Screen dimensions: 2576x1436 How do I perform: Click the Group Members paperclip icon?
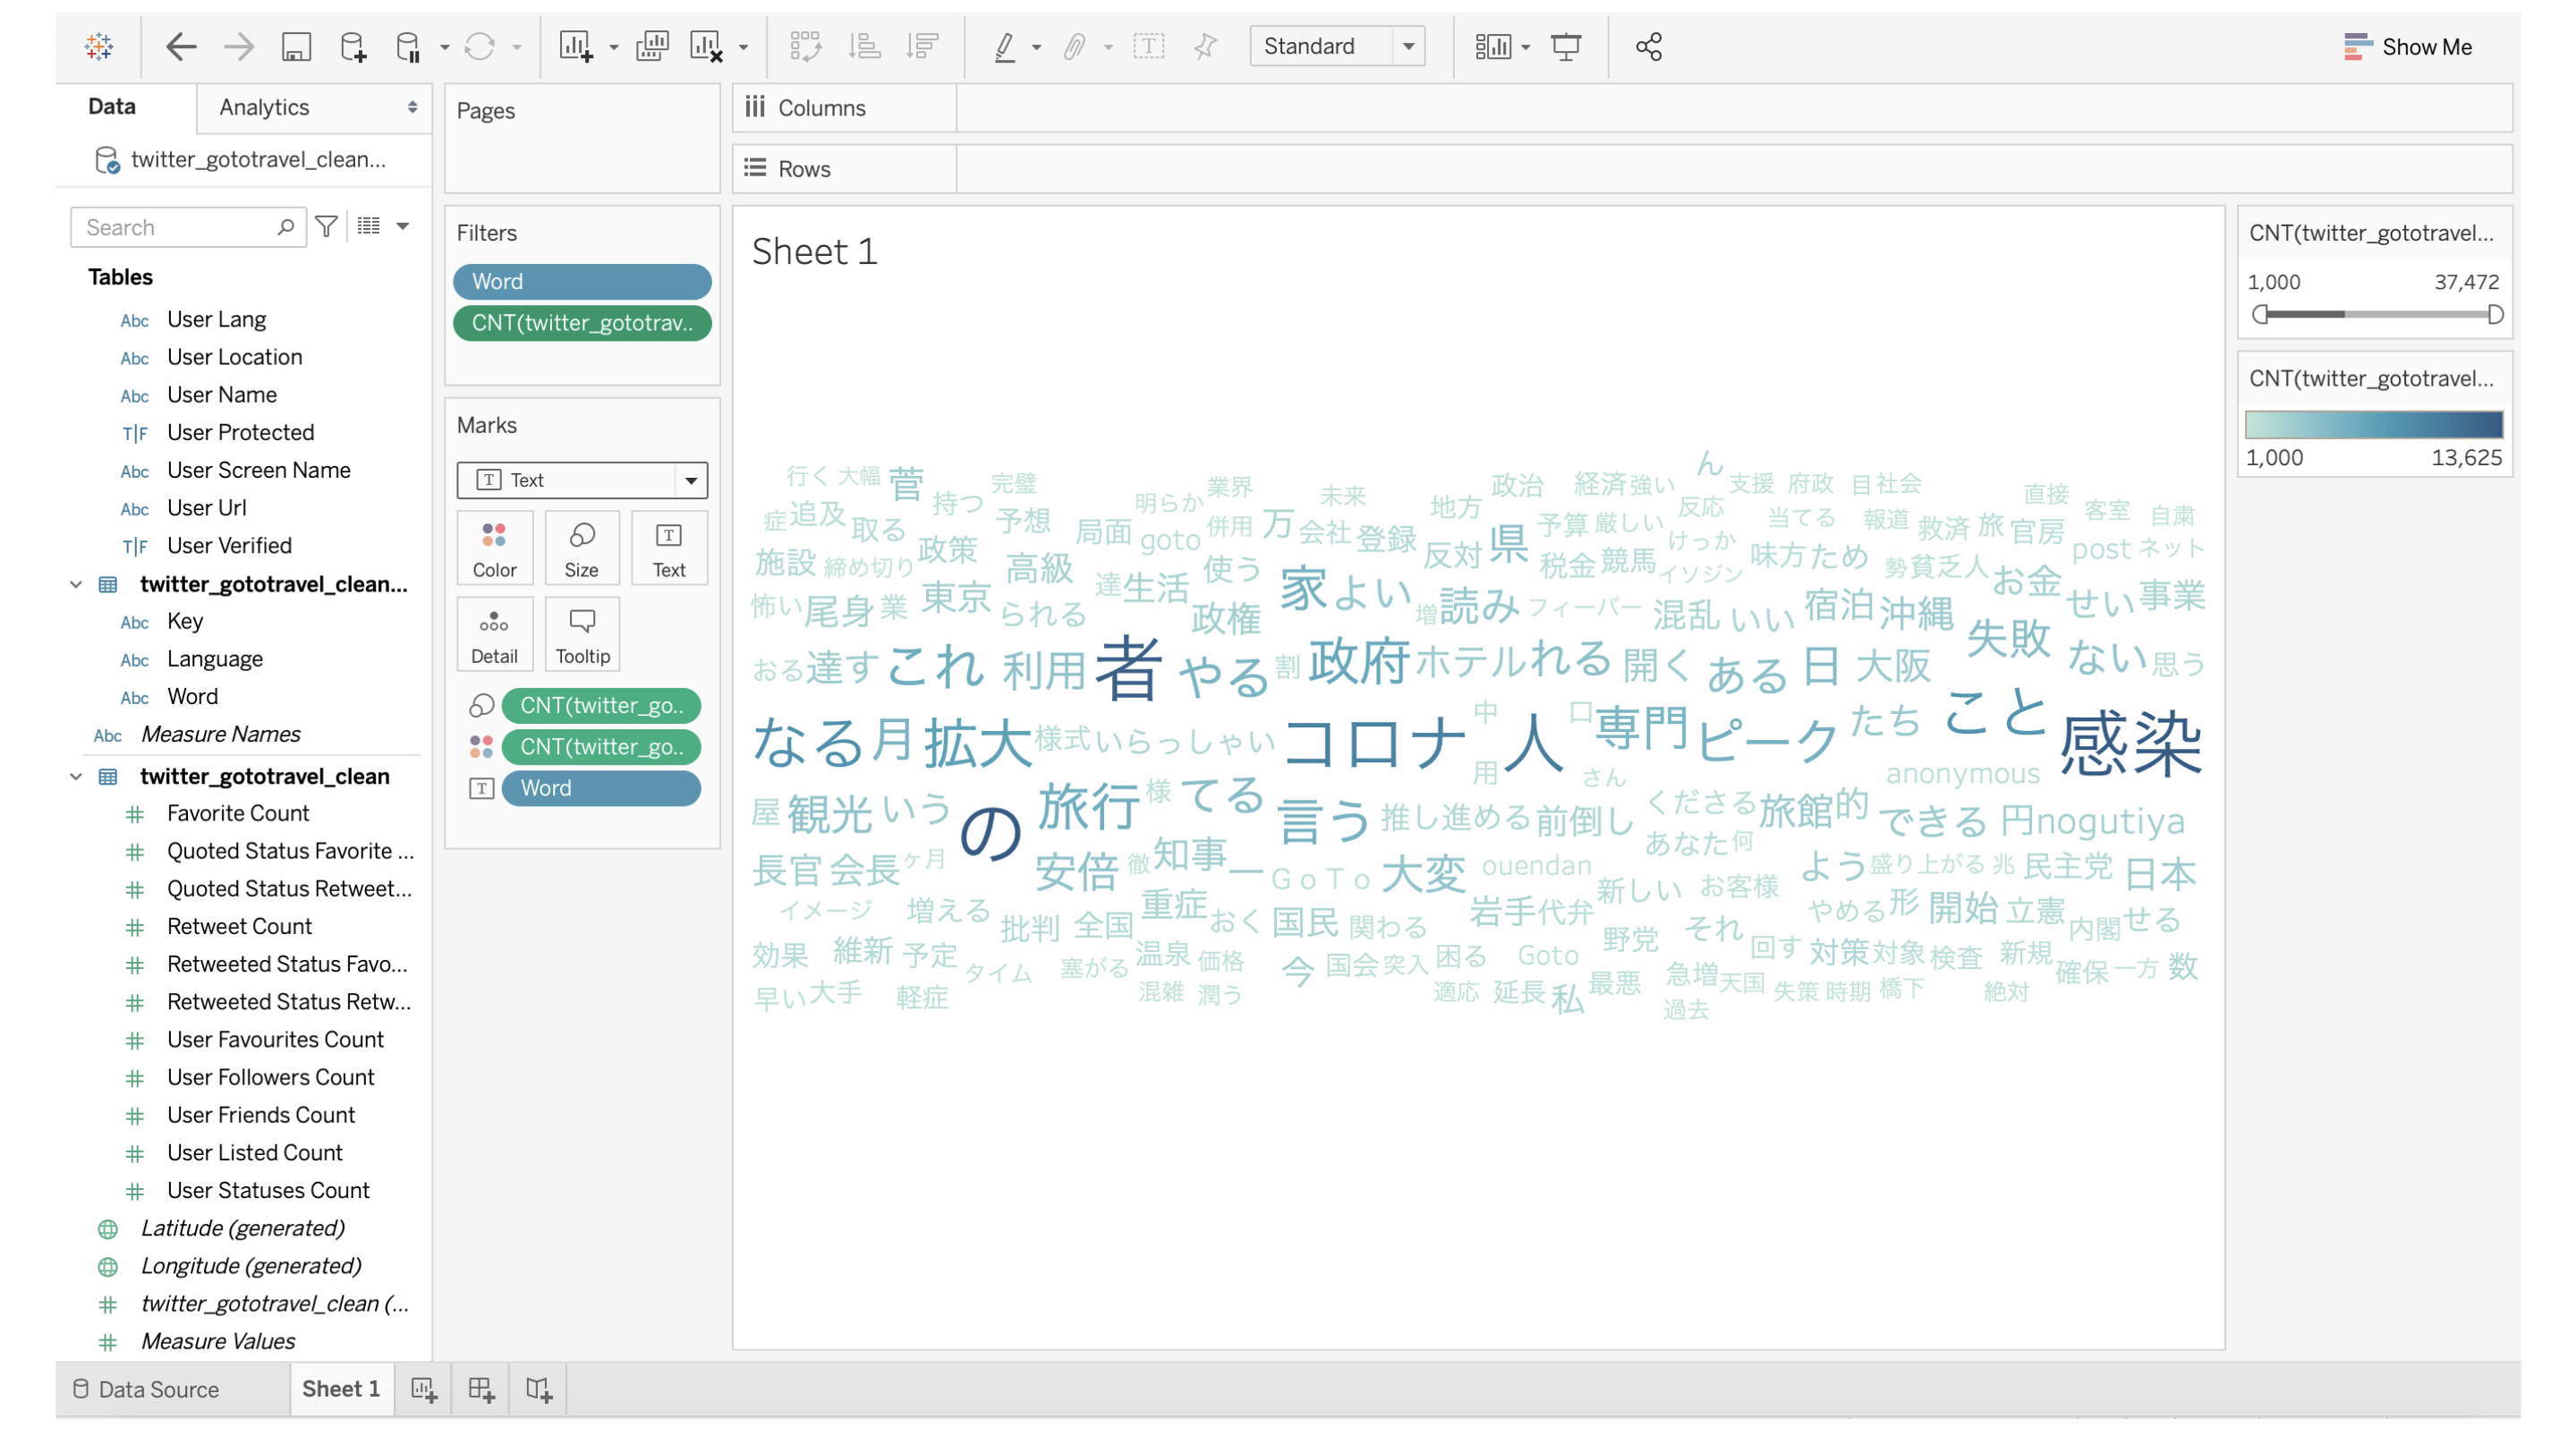tap(1074, 46)
